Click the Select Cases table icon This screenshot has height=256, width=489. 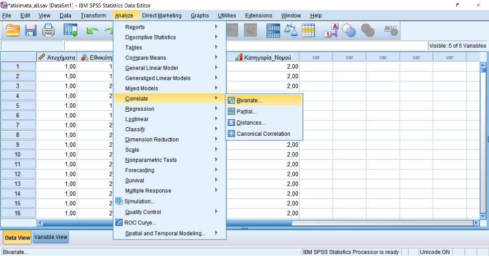pos(308,31)
